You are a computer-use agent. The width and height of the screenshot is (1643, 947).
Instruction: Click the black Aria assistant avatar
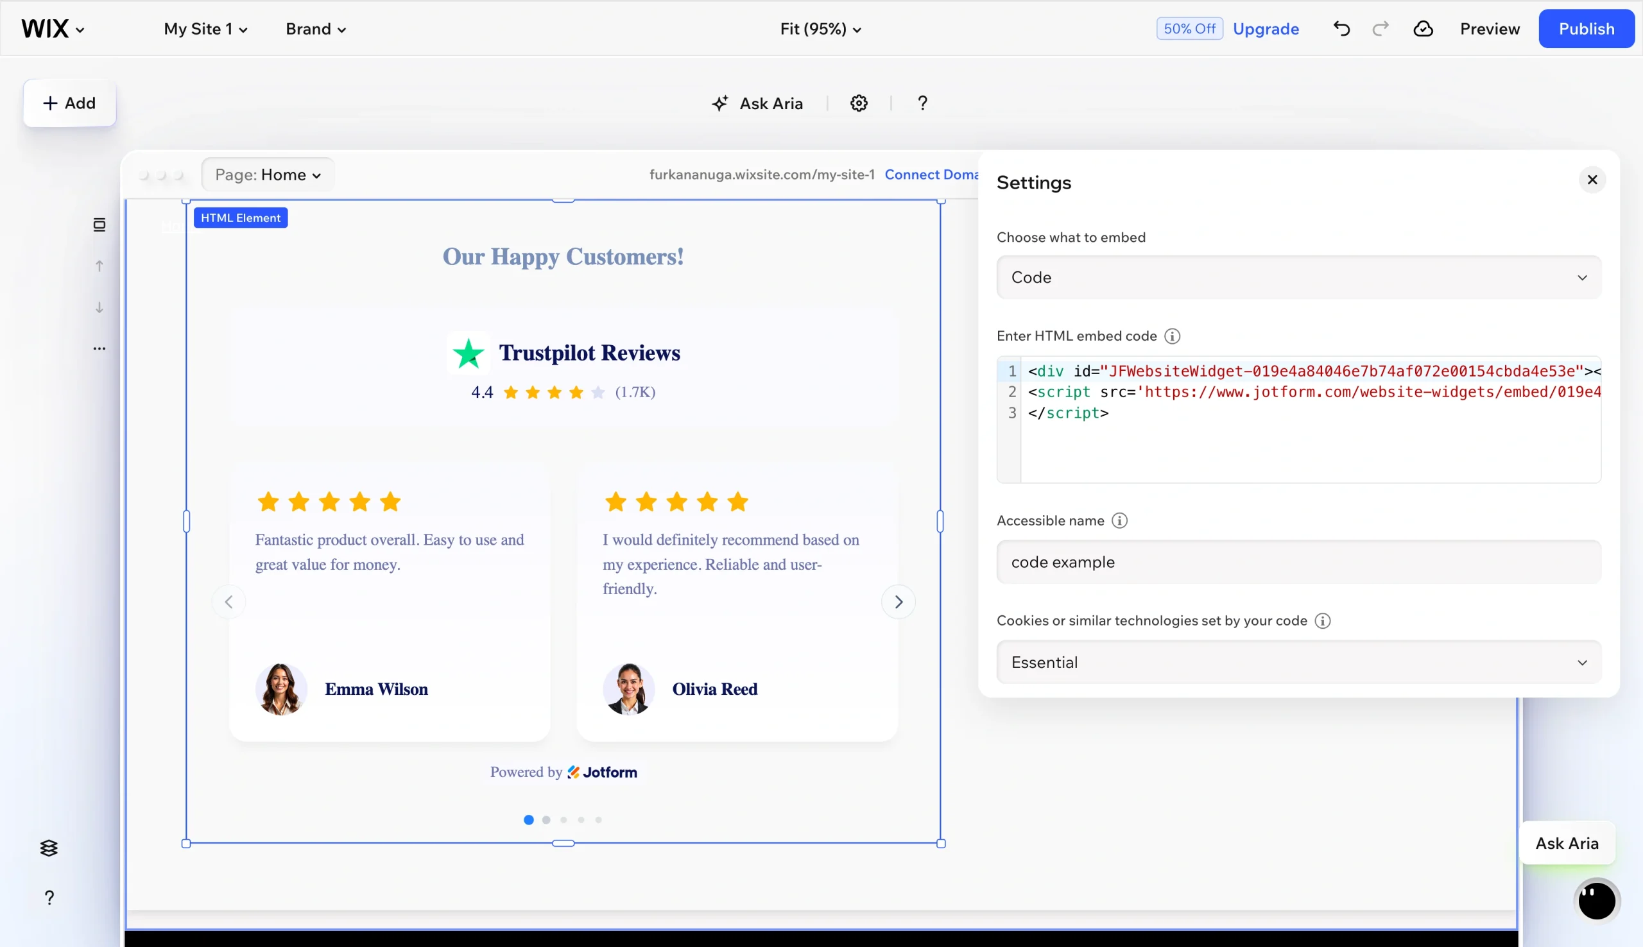tap(1596, 901)
